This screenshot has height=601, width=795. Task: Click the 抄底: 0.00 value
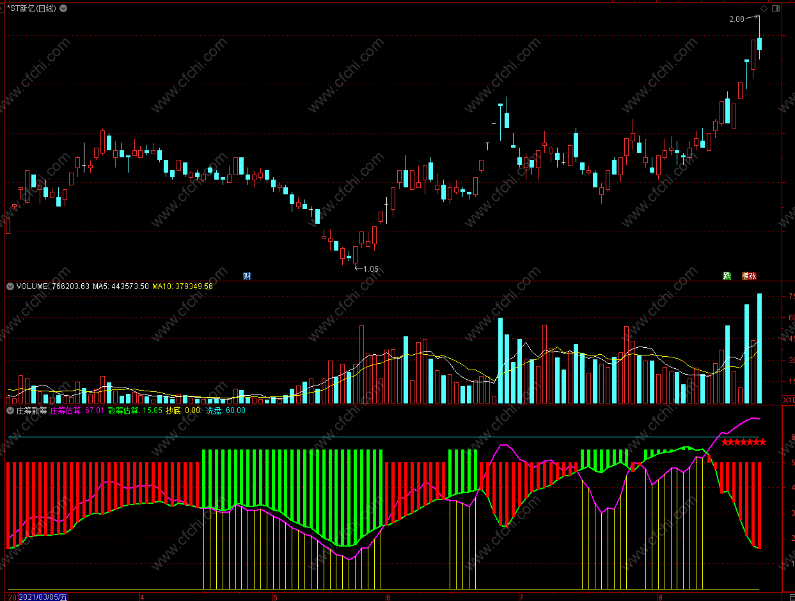coord(183,410)
